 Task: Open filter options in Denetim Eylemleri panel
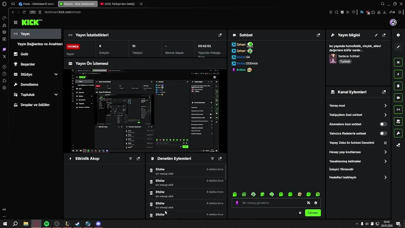pos(212,159)
